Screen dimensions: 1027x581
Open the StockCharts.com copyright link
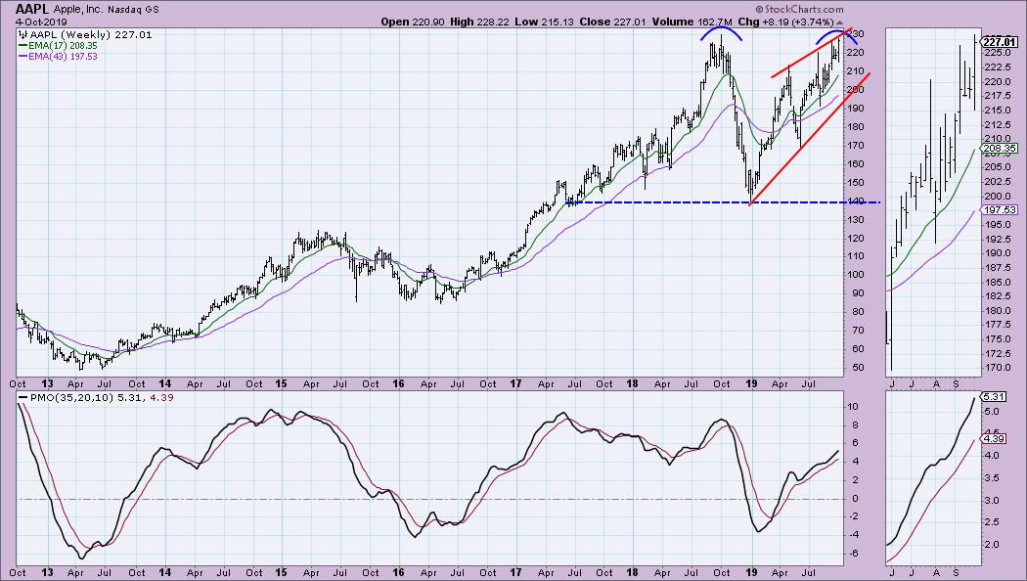tap(799, 9)
